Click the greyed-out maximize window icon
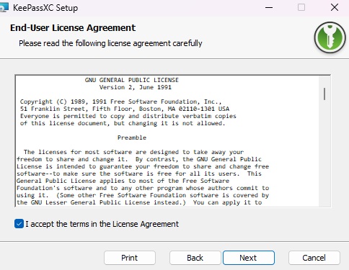This screenshot has height=270, width=349. tap(301, 7)
